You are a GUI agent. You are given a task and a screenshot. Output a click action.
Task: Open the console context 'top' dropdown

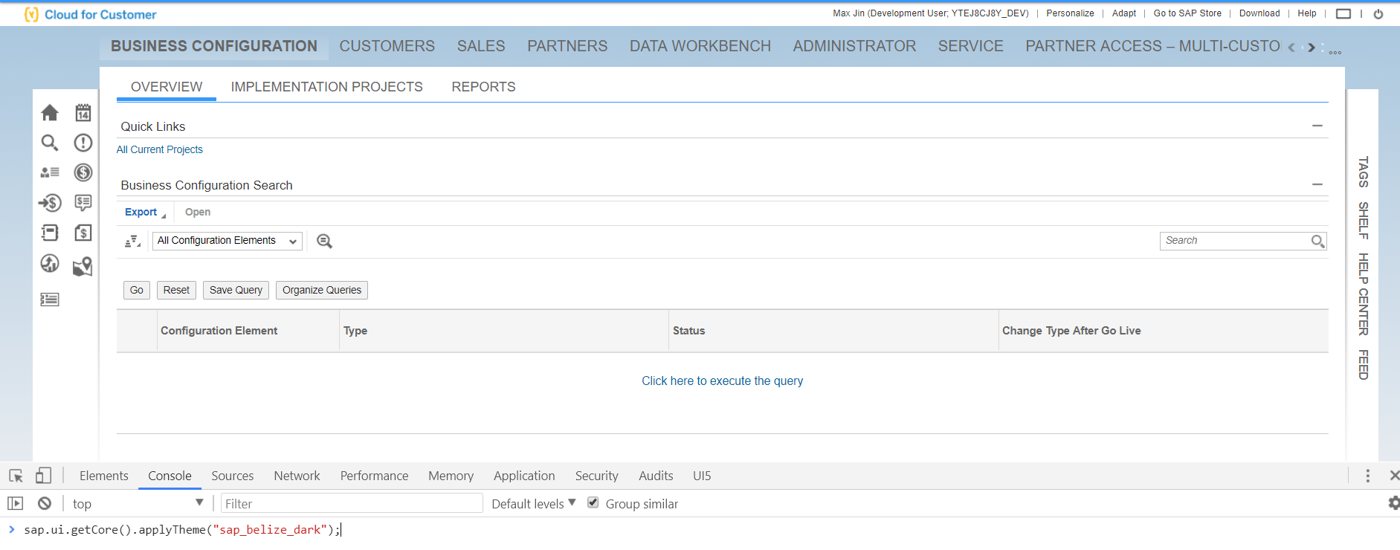pos(138,503)
